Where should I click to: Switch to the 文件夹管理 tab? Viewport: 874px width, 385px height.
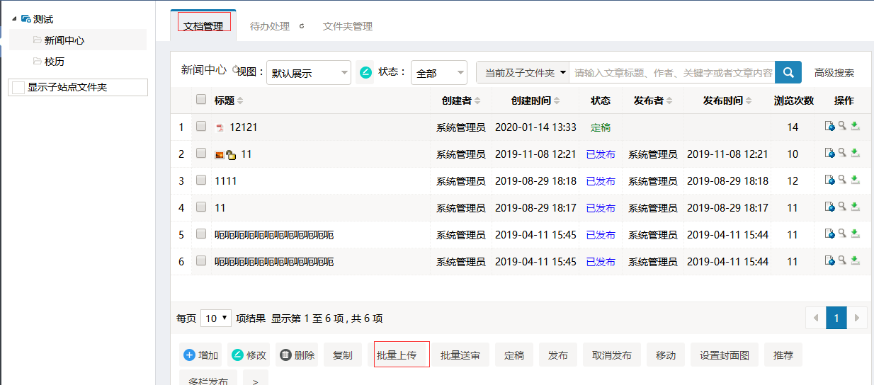pos(347,26)
